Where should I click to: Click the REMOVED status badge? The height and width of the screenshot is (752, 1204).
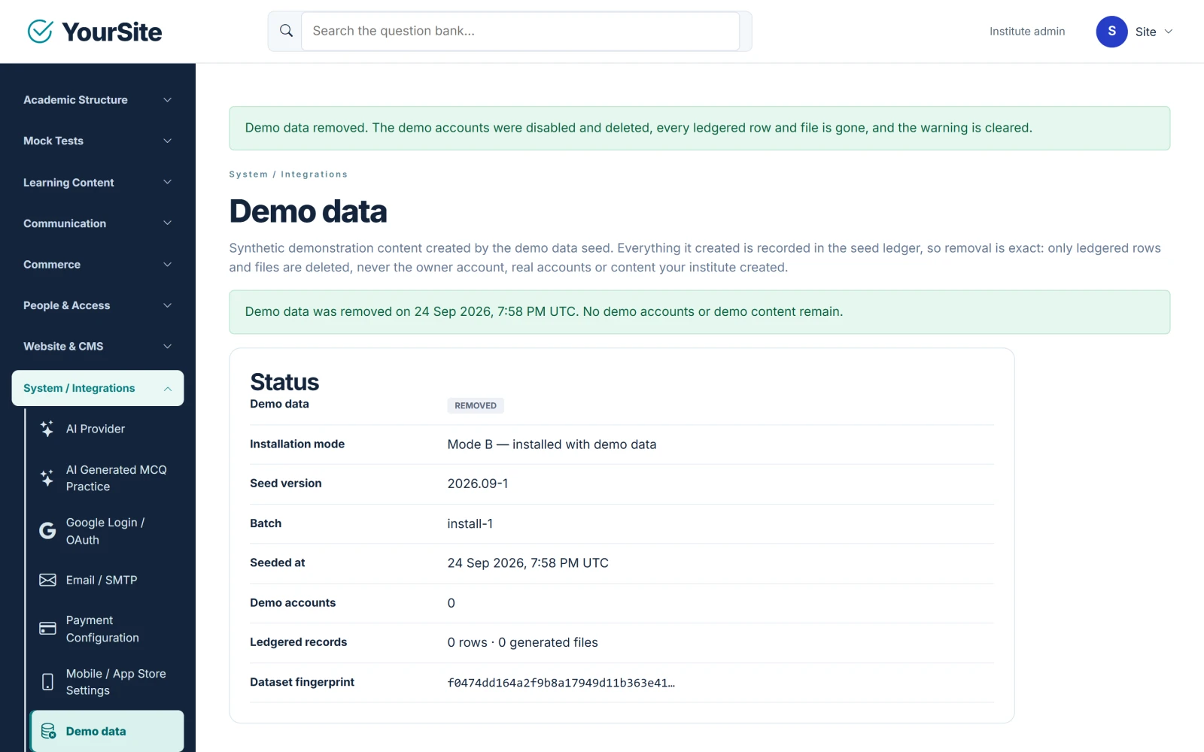click(x=476, y=405)
